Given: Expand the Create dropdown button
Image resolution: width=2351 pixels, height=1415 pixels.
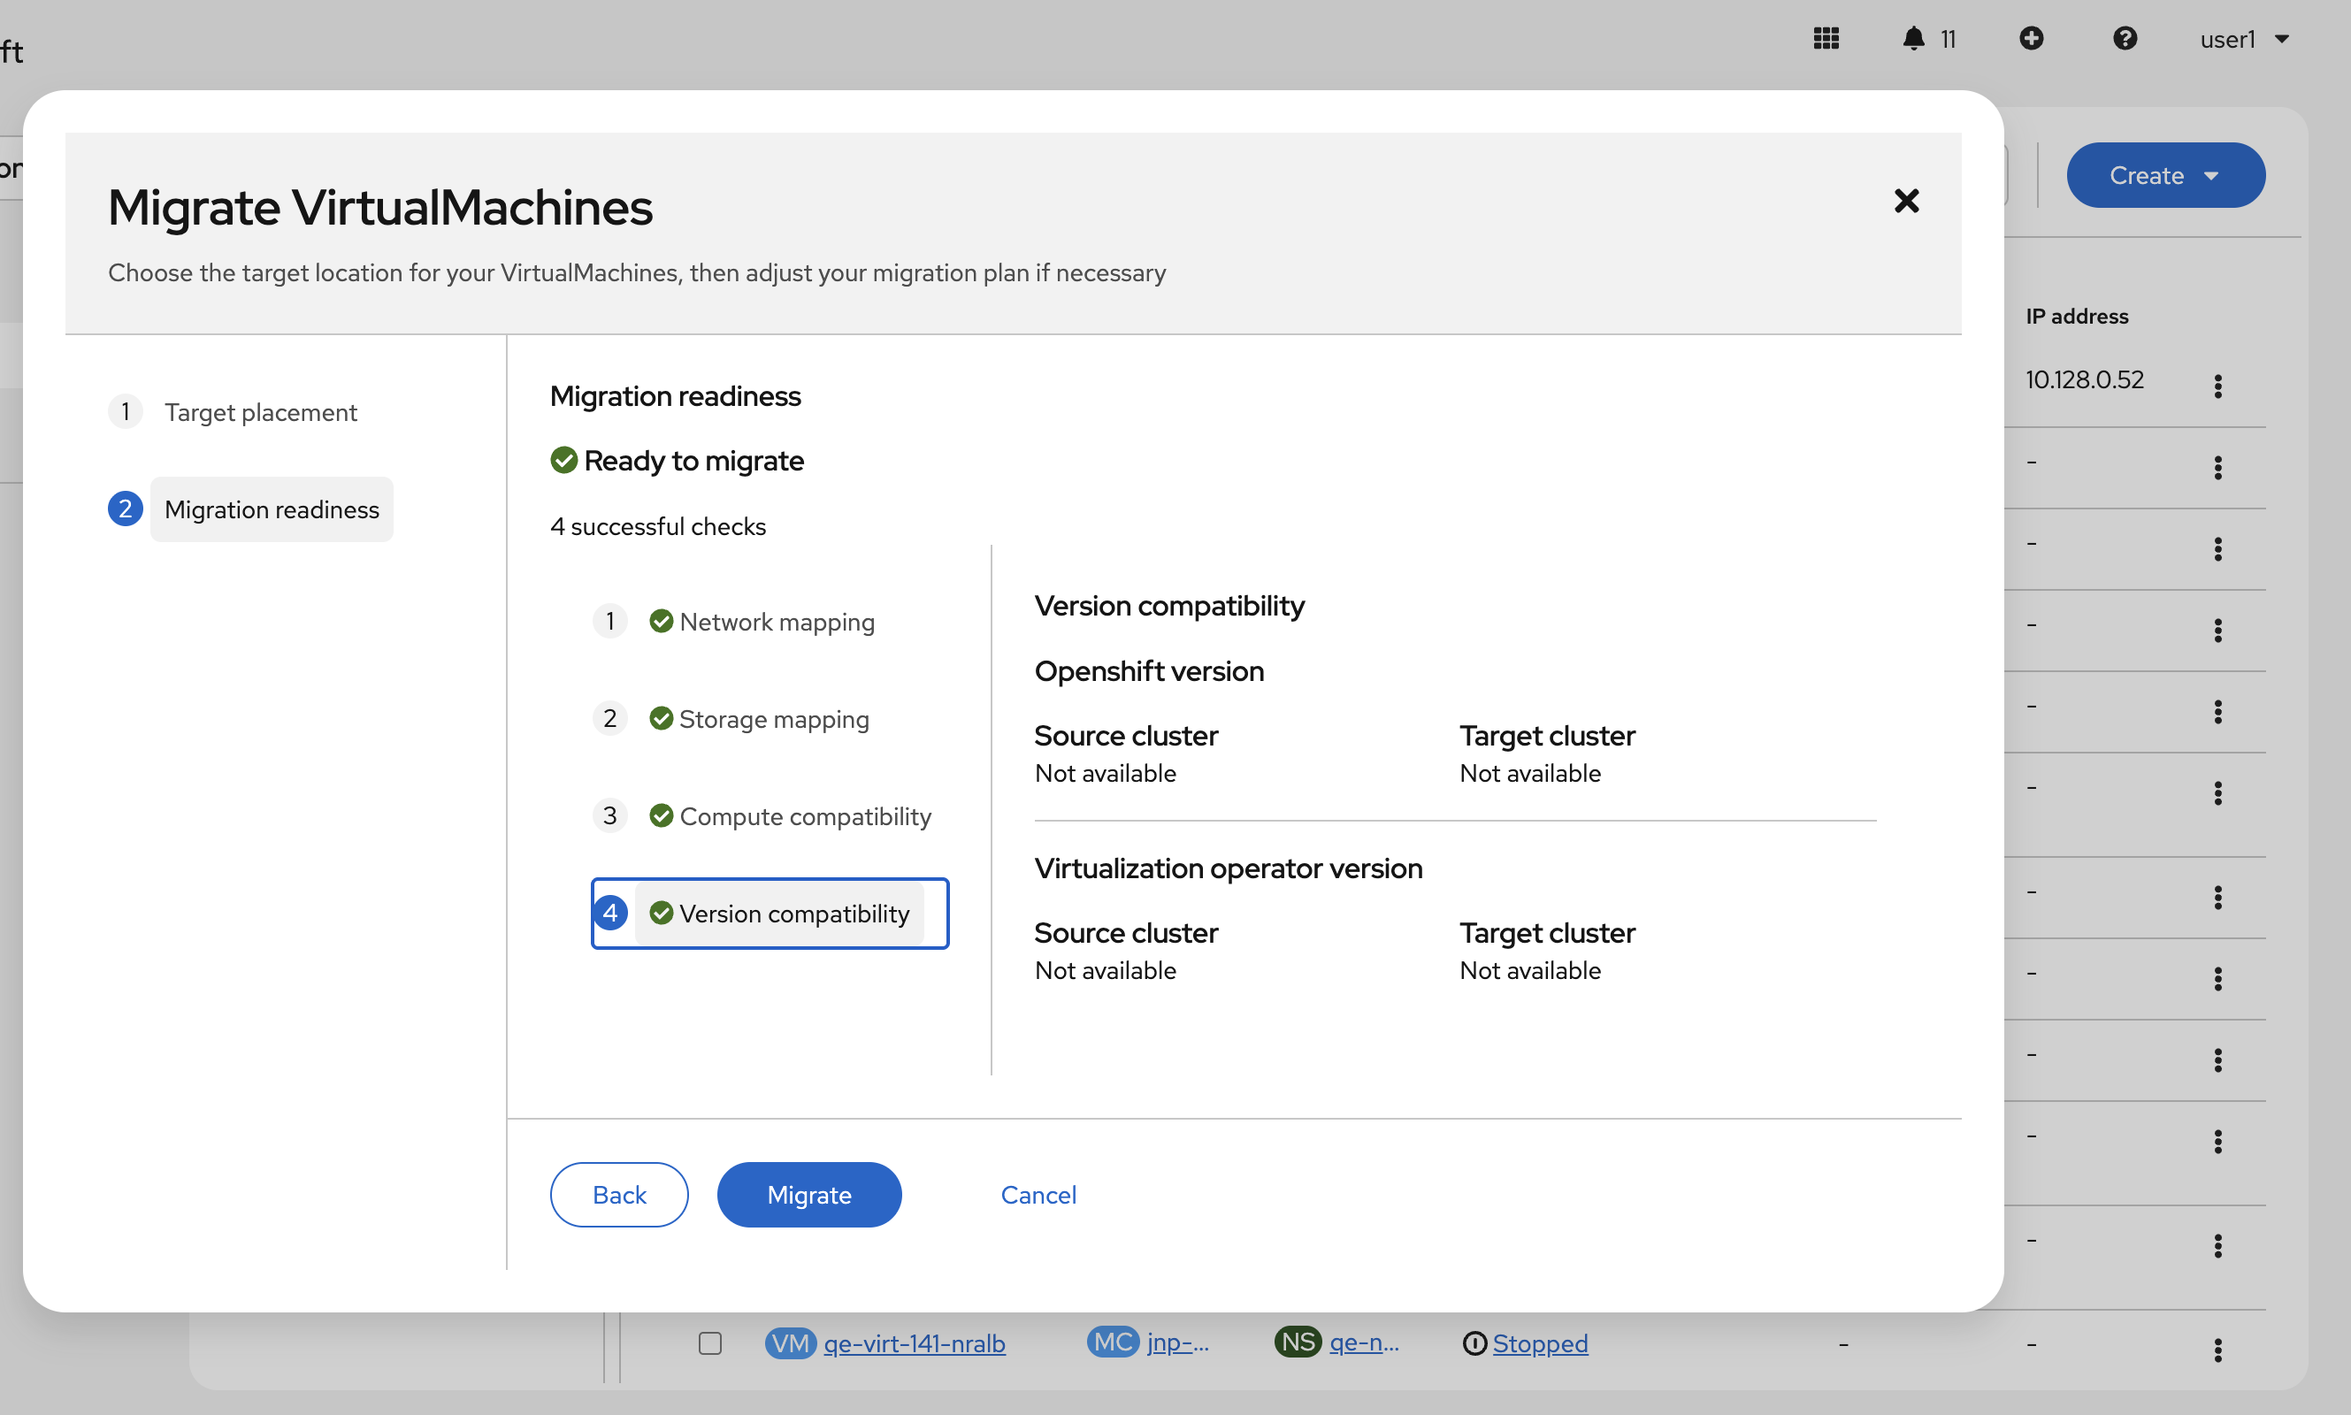Looking at the screenshot, I should click(x=2165, y=175).
